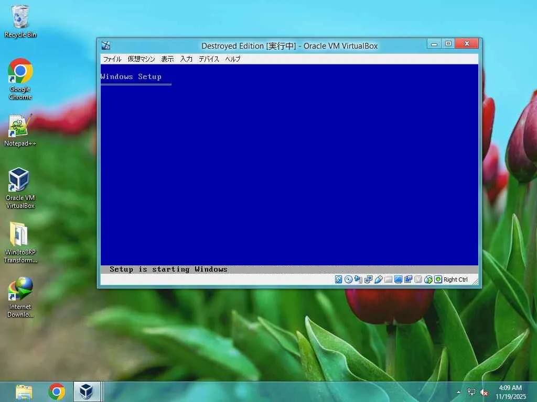
Task: Click the display settings status icon
Action: click(398, 280)
